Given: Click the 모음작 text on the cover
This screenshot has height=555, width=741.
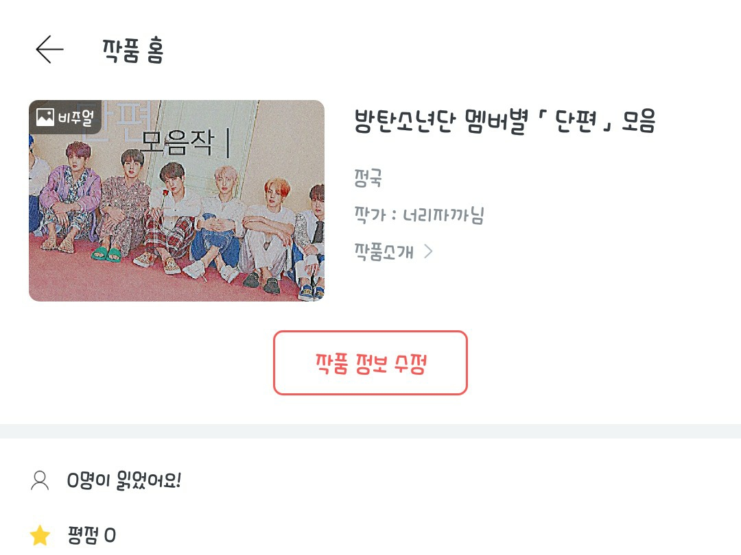Looking at the screenshot, I should click(x=177, y=143).
